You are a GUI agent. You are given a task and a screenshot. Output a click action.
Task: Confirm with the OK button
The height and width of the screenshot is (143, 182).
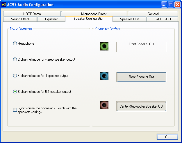pos(167,137)
